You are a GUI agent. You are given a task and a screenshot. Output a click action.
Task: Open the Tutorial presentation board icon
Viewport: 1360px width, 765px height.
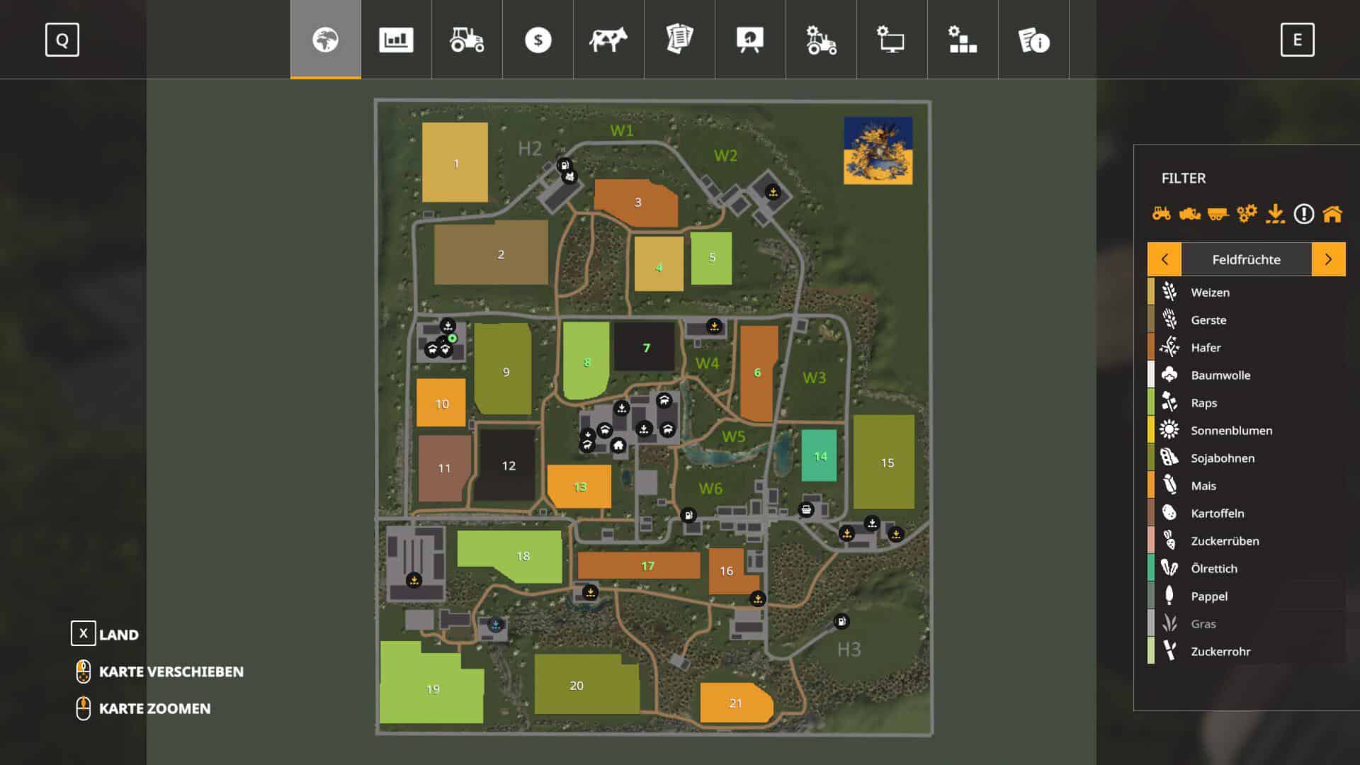coord(750,40)
